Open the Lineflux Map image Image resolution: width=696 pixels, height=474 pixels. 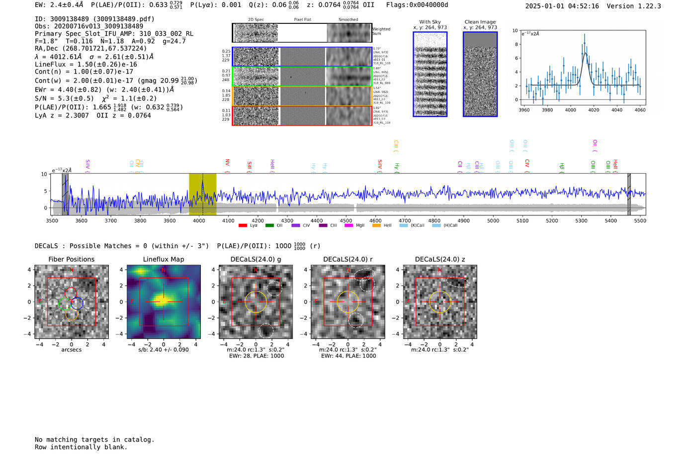164,301
